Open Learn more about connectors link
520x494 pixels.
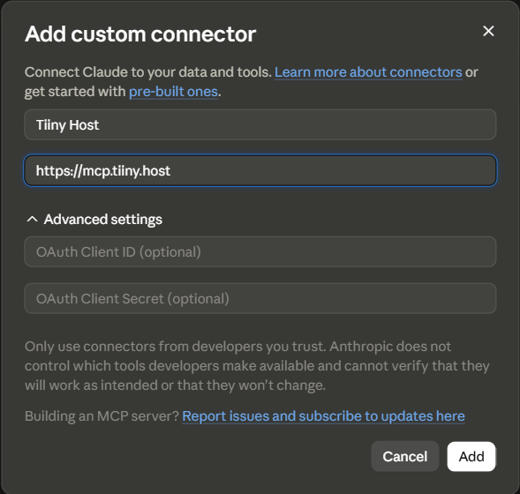[368, 72]
